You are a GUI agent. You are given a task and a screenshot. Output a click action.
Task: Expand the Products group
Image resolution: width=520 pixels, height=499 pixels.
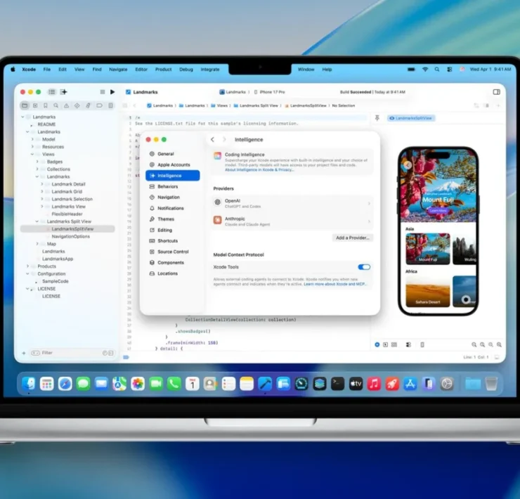(28, 266)
